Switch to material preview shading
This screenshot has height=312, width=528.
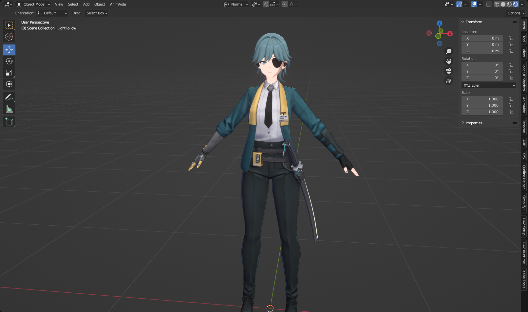coord(509,4)
